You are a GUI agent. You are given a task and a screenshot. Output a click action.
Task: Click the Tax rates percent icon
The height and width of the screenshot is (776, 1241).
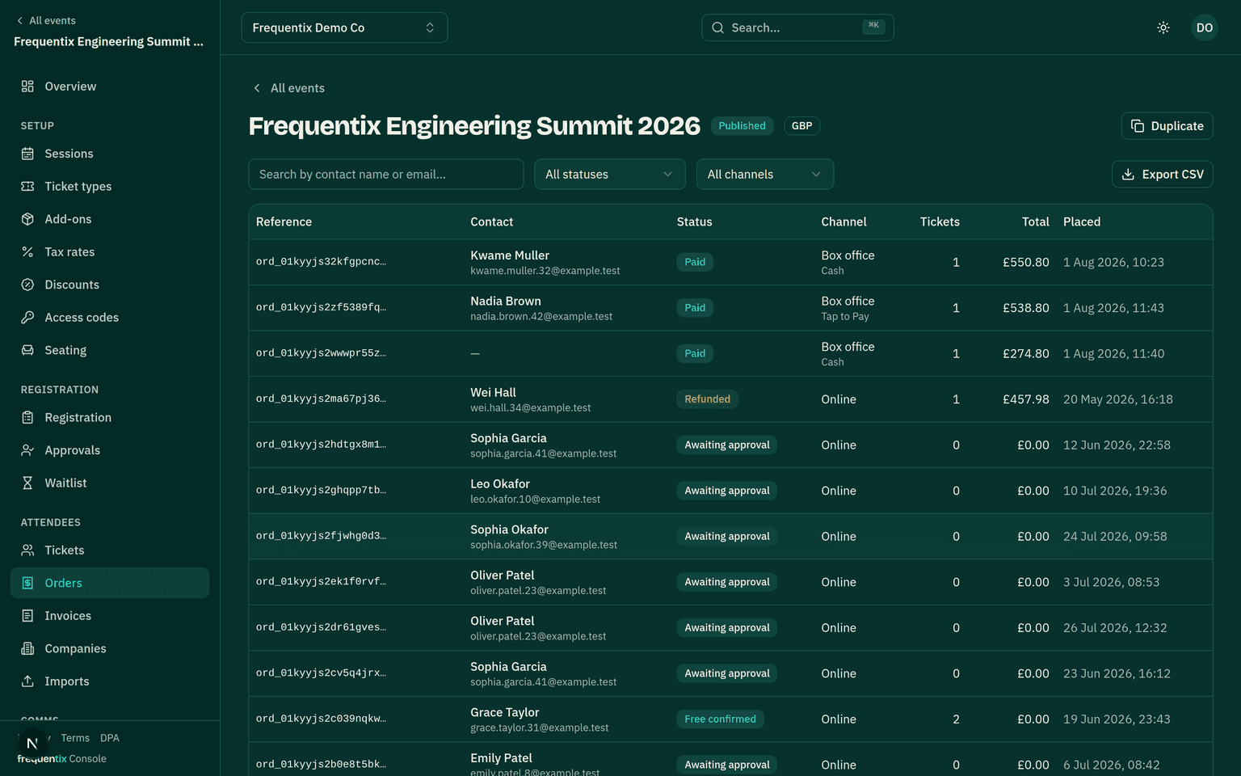tap(27, 252)
